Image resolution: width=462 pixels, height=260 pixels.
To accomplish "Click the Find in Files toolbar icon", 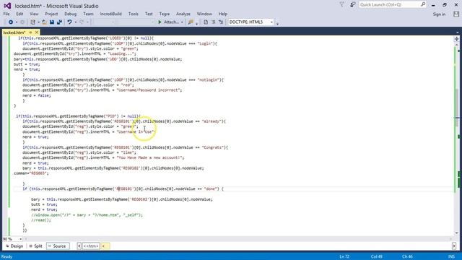I will tap(191, 22).
